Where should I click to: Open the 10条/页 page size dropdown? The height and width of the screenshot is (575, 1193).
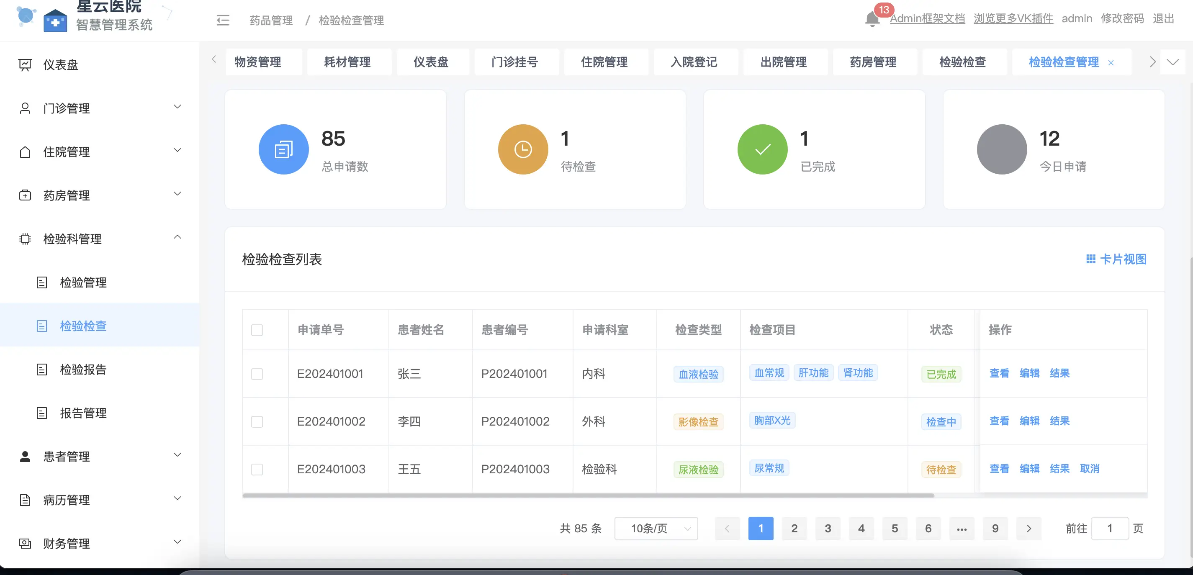pyautogui.click(x=656, y=529)
